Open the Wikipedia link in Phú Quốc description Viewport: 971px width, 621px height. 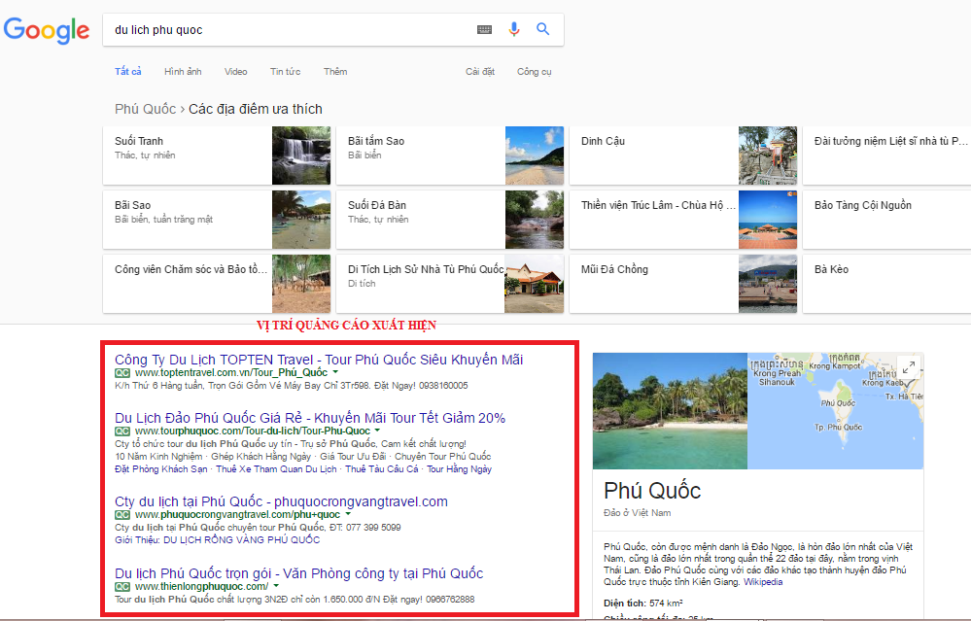click(x=763, y=582)
